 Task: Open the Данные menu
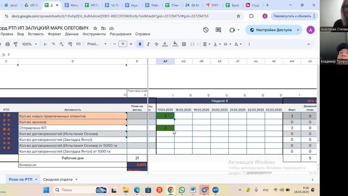pyautogui.click(x=72, y=34)
